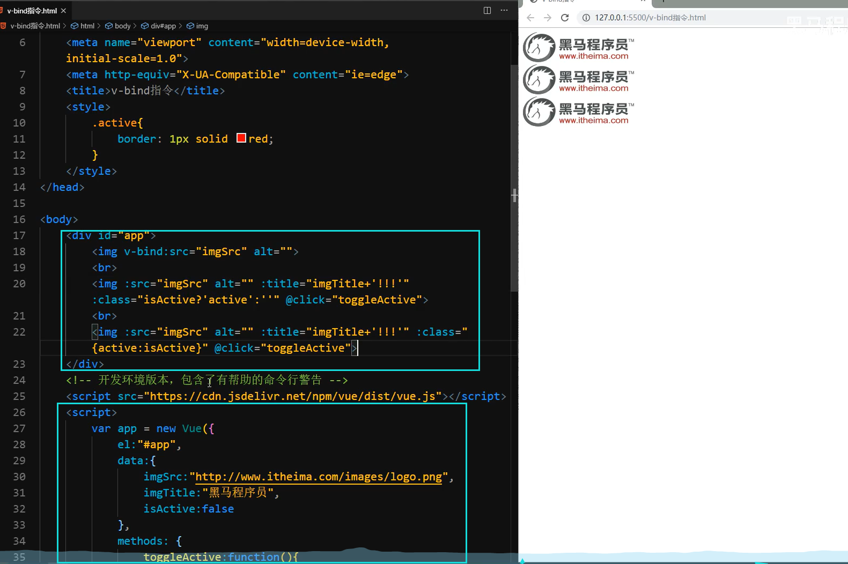848x564 pixels.
Task: View site information icon in address bar
Action: (x=586, y=18)
